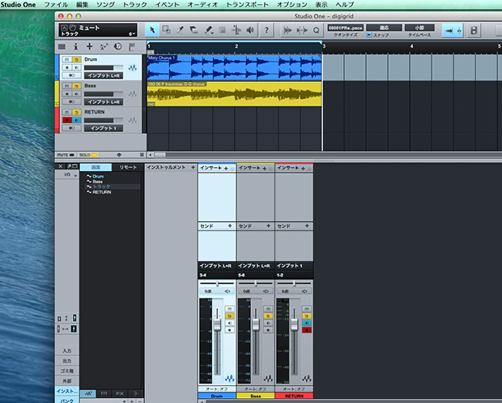
Task: Expand the I/O dropdown in mixer
Action: click(70, 174)
